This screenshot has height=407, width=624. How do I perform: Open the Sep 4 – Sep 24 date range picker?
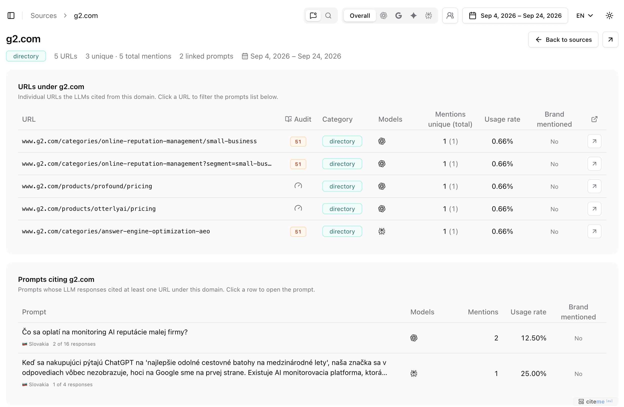coord(515,16)
